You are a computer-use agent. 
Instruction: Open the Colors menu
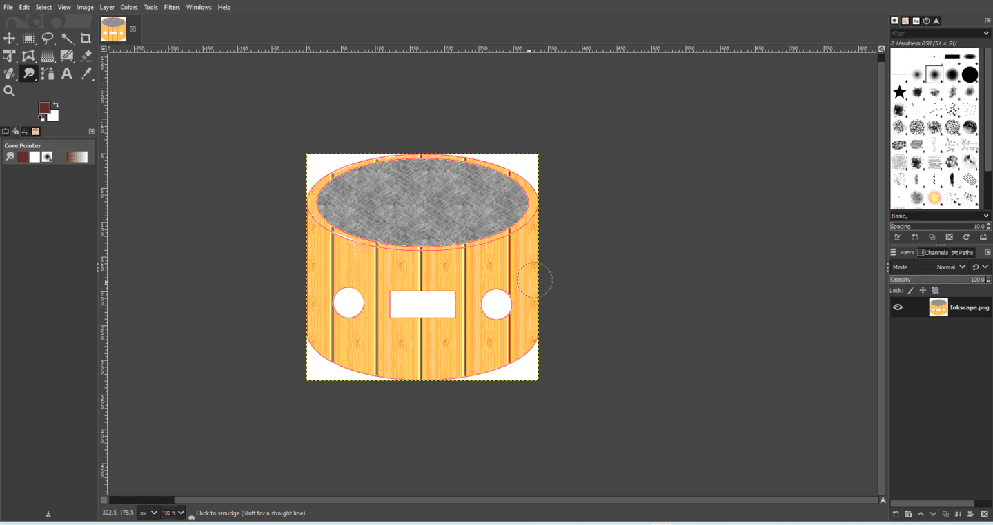coord(129,7)
